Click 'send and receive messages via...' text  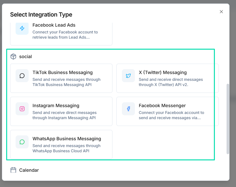170,118
